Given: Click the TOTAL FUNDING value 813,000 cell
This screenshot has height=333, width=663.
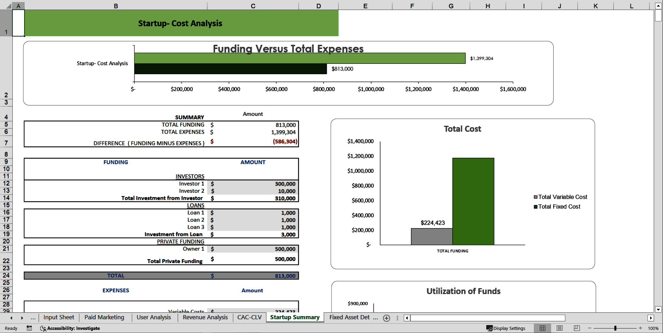Looking at the screenshot, I should (253, 125).
